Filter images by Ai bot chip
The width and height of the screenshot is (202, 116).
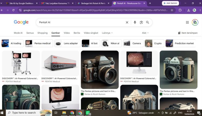[x=91, y=43]
